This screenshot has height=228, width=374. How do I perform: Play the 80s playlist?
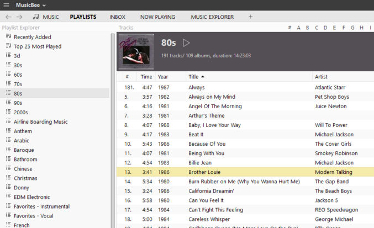tap(186, 43)
